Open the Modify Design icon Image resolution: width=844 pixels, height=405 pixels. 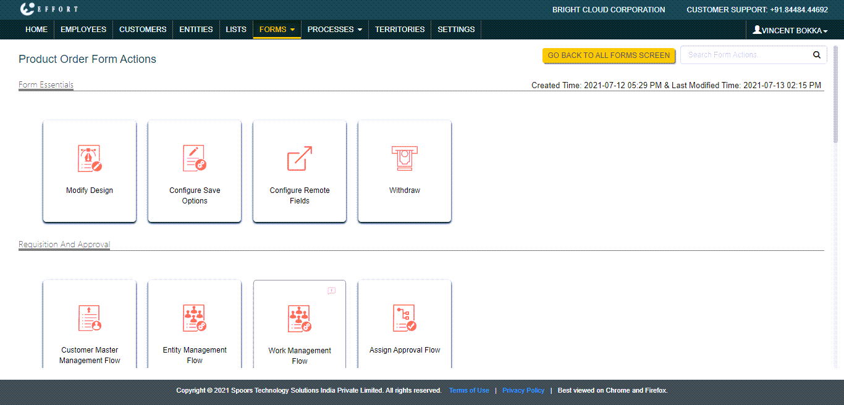click(90, 159)
